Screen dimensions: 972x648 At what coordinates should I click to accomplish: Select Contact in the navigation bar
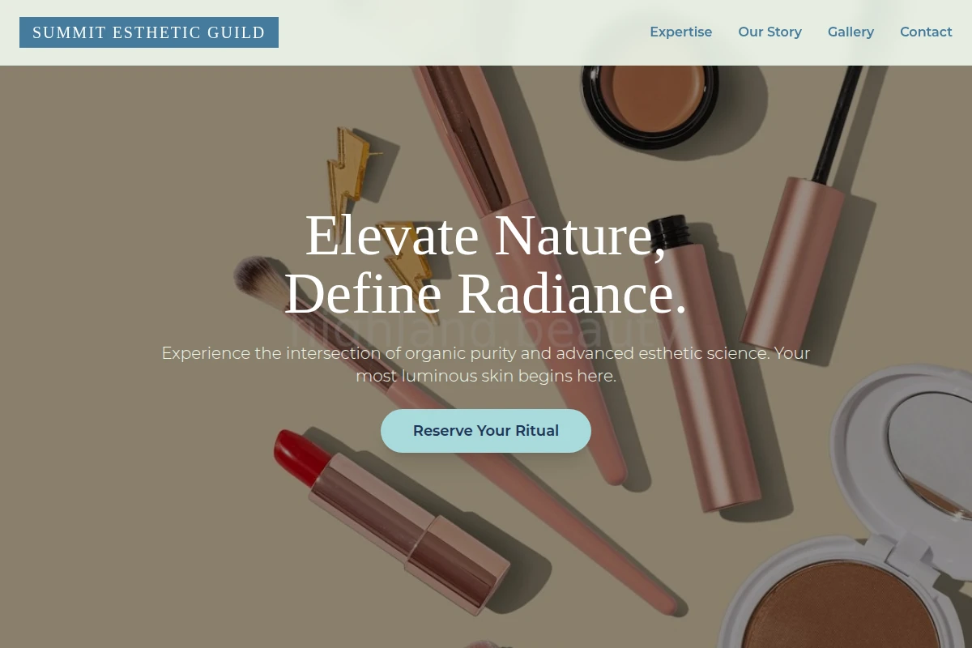[x=926, y=32]
